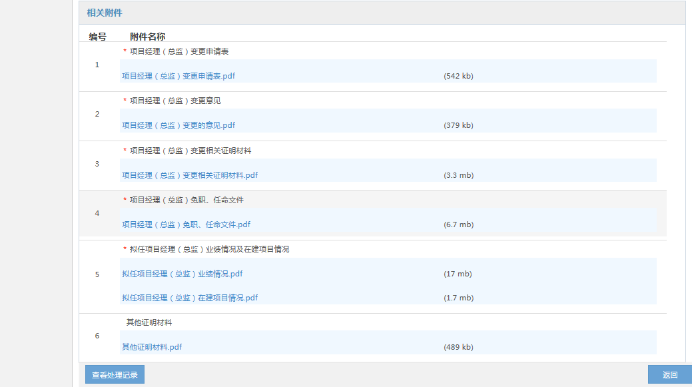
Task: Click the (6.7 mb) file size text
Action: (458, 224)
